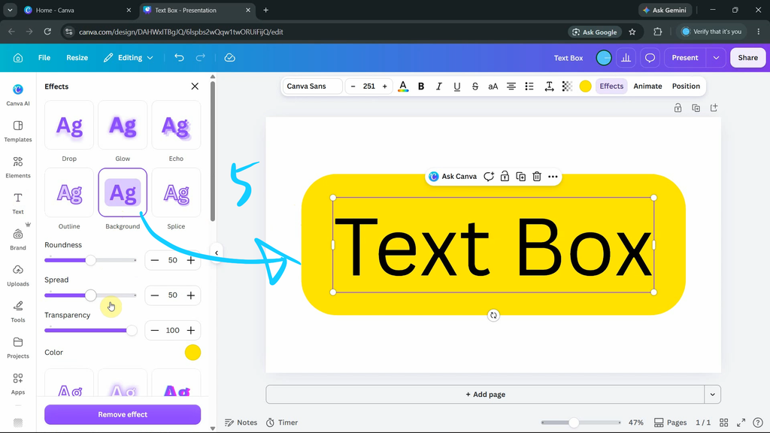Click the Present button

click(x=685, y=58)
